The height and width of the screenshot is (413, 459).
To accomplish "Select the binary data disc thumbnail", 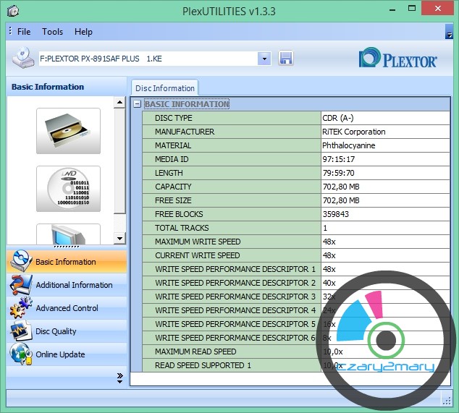I will (x=68, y=189).
